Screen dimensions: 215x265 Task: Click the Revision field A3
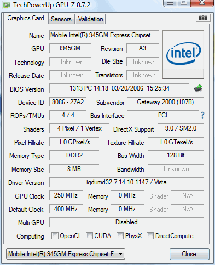tap(142, 48)
